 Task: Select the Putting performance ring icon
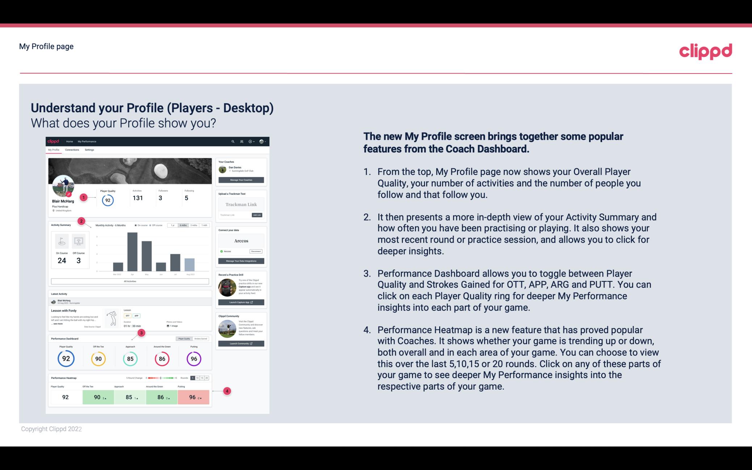pos(193,358)
